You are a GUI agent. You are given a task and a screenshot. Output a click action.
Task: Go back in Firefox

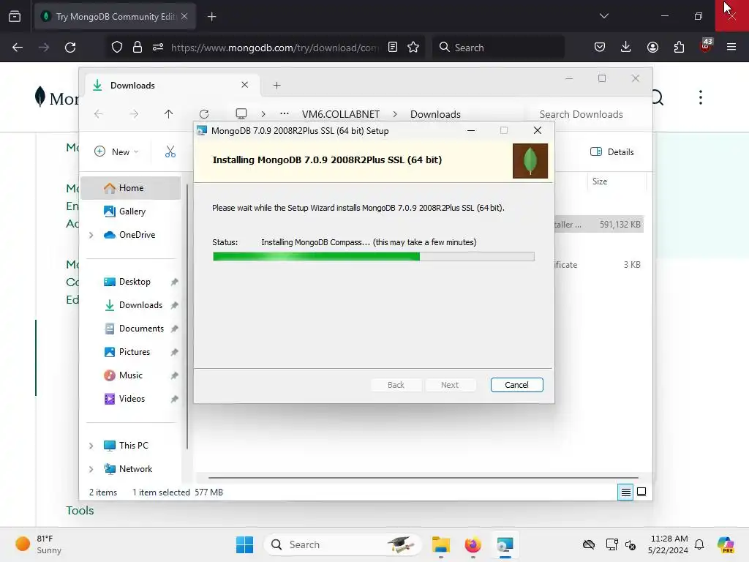[x=18, y=48]
